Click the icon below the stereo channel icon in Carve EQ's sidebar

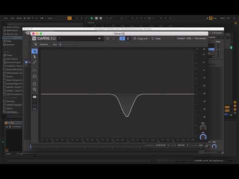(34, 105)
